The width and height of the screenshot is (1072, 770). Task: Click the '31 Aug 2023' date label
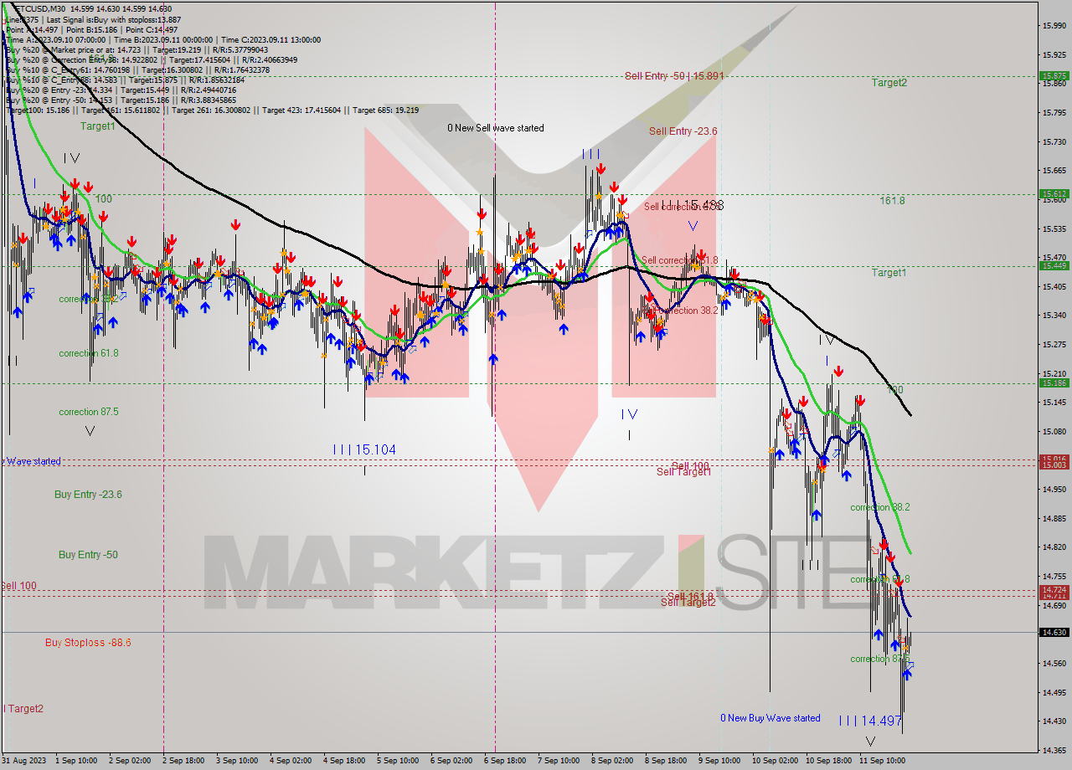pos(25,761)
